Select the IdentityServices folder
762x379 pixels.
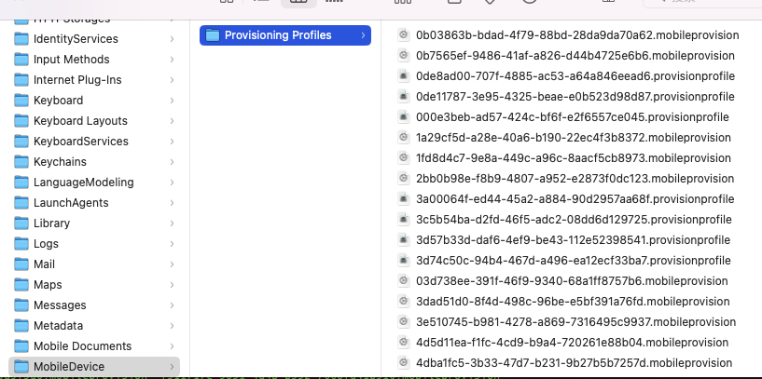(75, 39)
